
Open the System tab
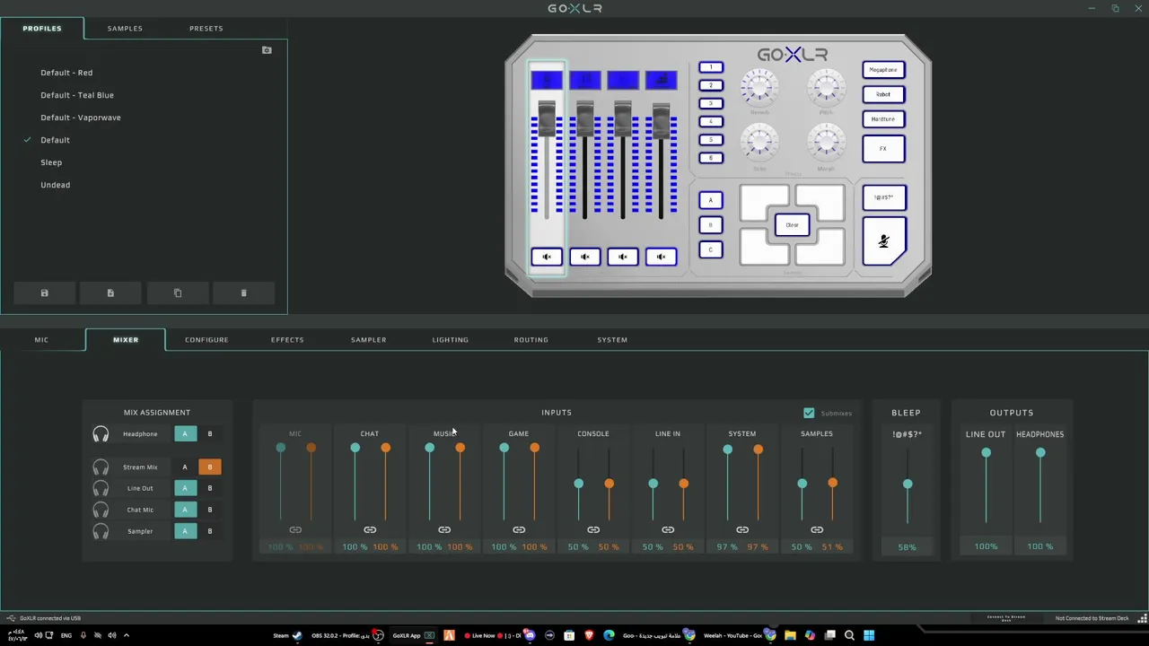point(612,340)
